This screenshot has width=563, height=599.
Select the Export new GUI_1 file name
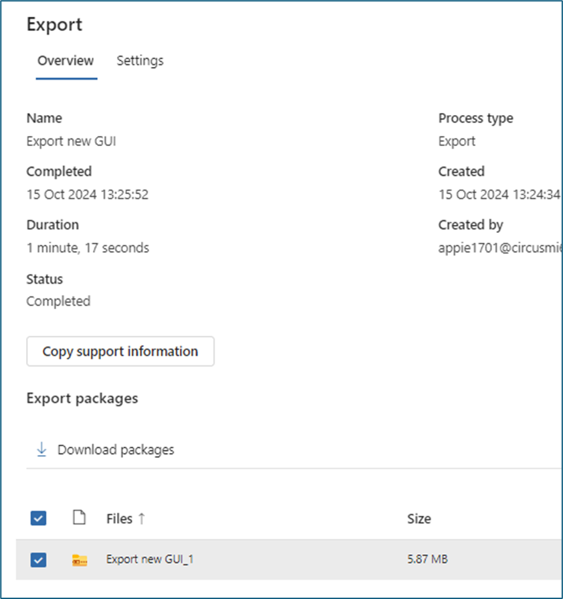[x=150, y=560]
